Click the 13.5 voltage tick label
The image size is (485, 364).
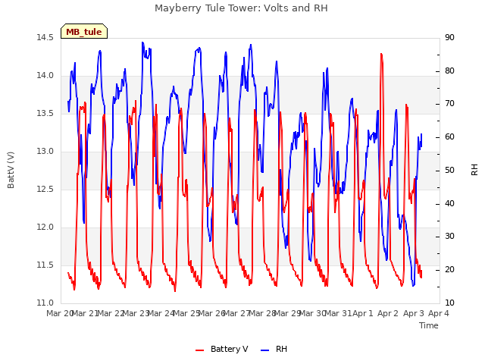45,114
